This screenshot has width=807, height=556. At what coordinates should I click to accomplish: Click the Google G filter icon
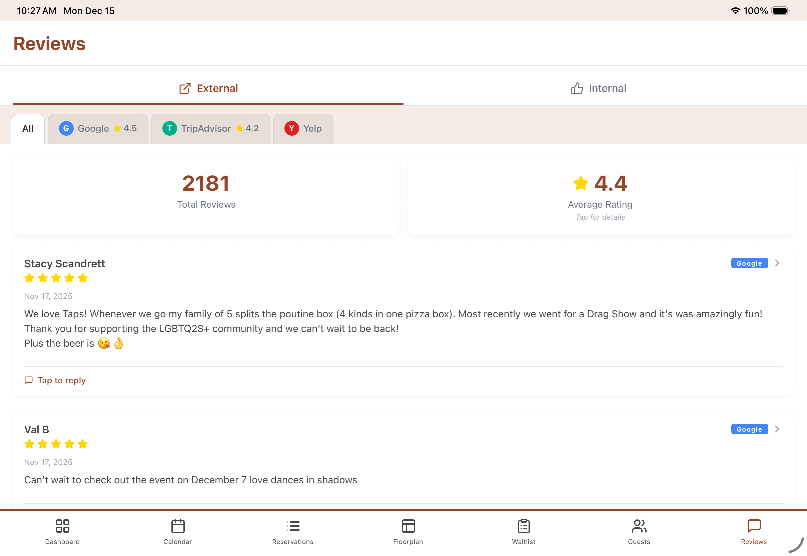click(66, 128)
